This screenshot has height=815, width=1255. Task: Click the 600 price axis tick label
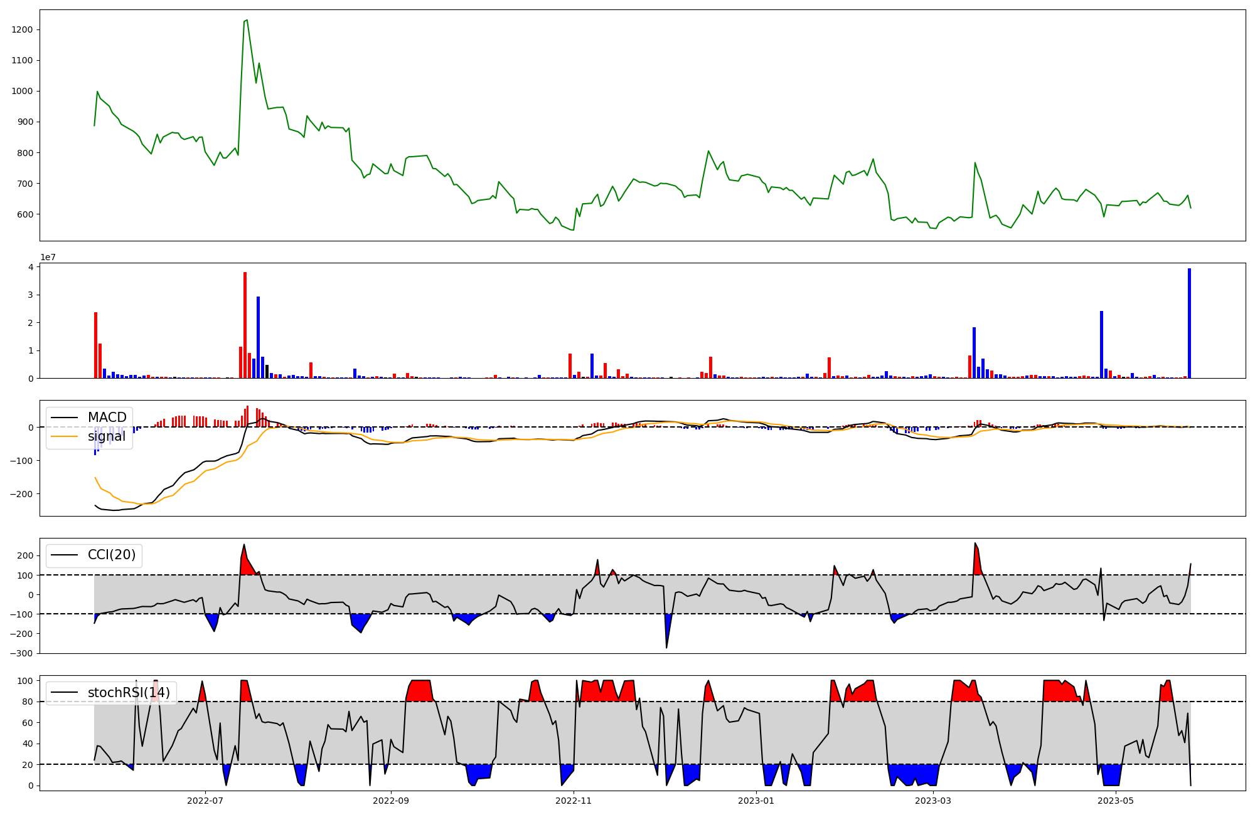[24, 214]
